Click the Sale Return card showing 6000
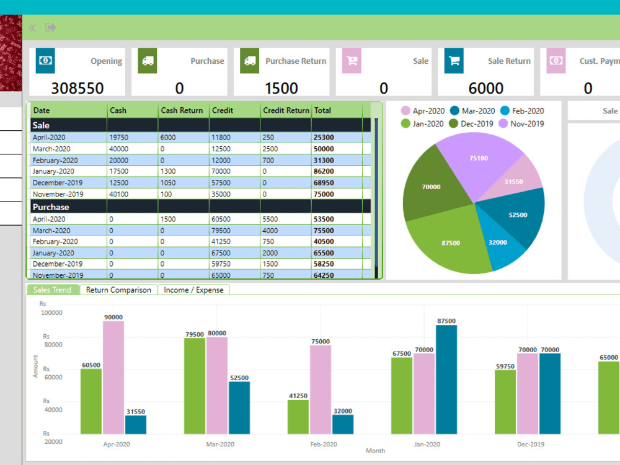 point(486,72)
